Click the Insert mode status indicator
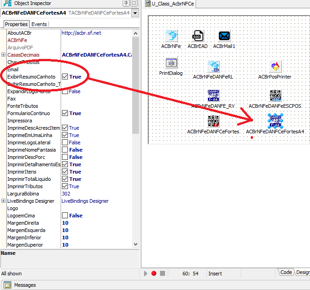310x290 pixels. [215, 274]
